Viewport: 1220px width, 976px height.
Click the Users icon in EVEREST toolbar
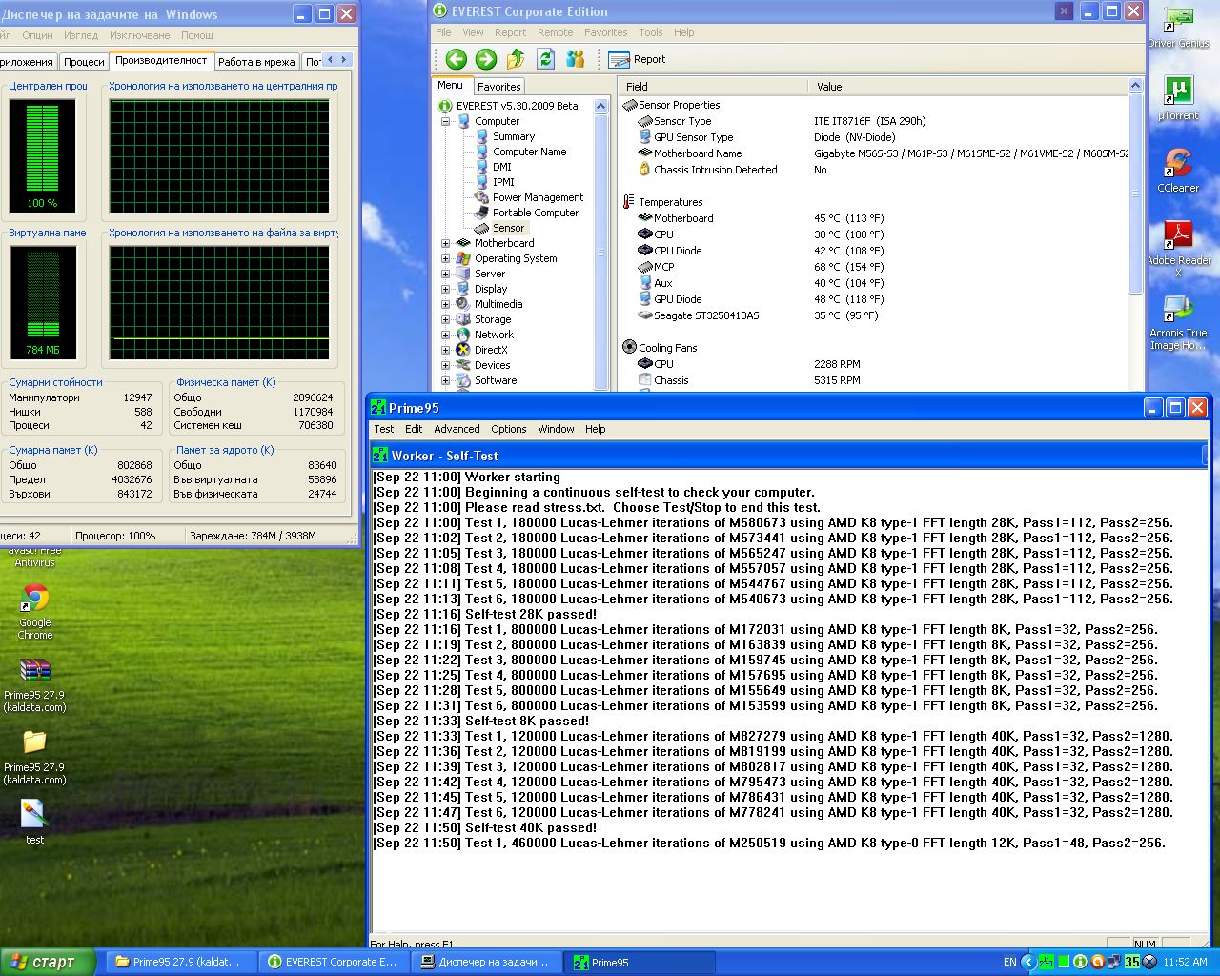(x=575, y=59)
